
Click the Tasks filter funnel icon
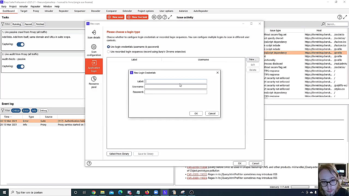click(x=3, y=24)
